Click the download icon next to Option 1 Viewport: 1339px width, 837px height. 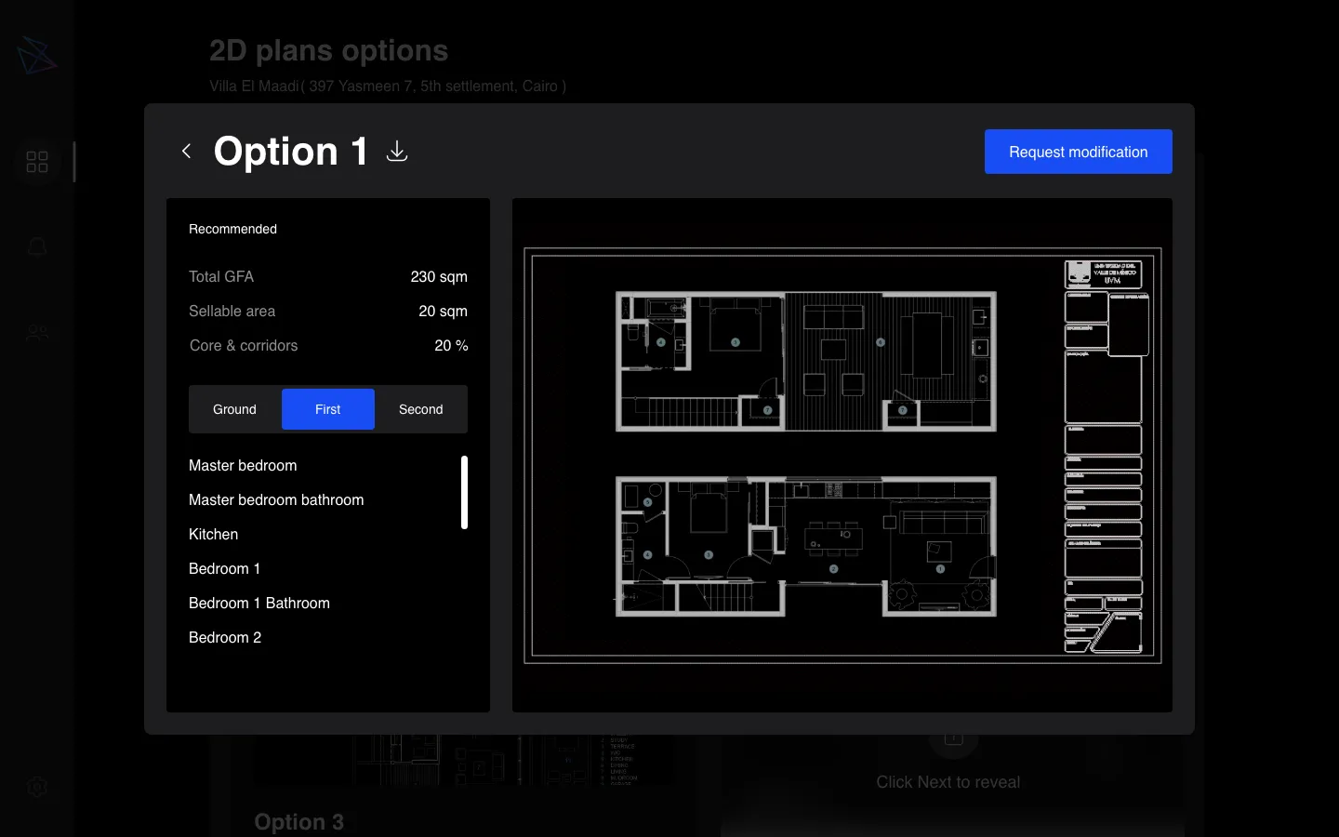[397, 152]
